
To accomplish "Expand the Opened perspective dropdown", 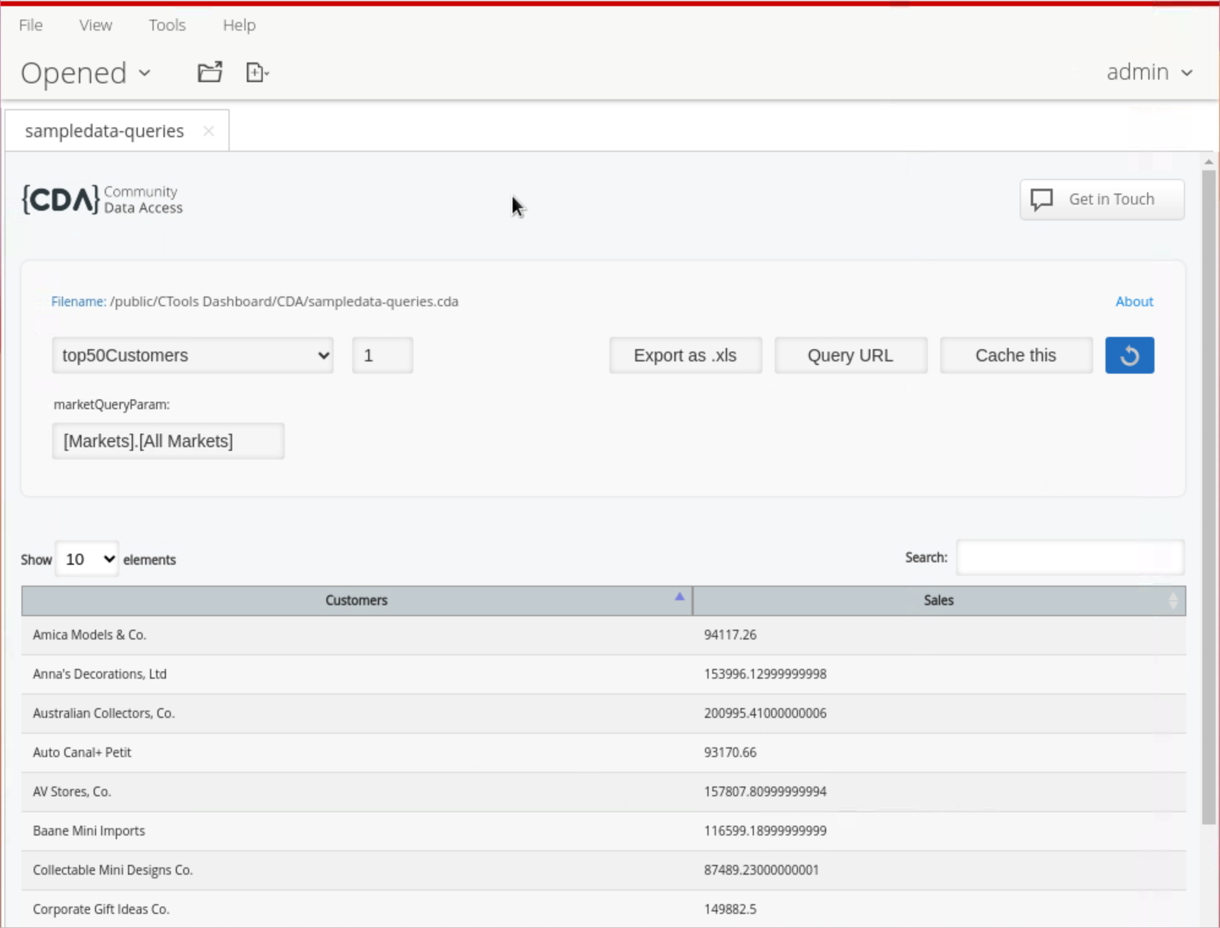I will 86,73.
